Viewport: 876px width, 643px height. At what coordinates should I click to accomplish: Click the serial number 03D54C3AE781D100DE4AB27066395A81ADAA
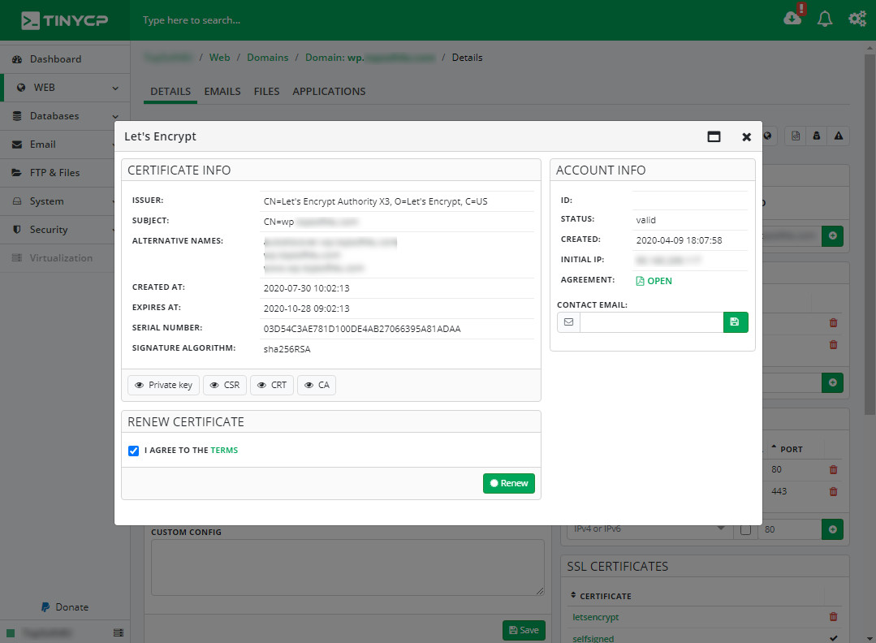[362, 329]
